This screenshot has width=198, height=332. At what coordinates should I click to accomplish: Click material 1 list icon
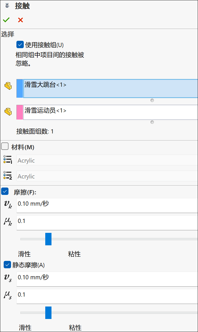pyautogui.click(x=8, y=159)
